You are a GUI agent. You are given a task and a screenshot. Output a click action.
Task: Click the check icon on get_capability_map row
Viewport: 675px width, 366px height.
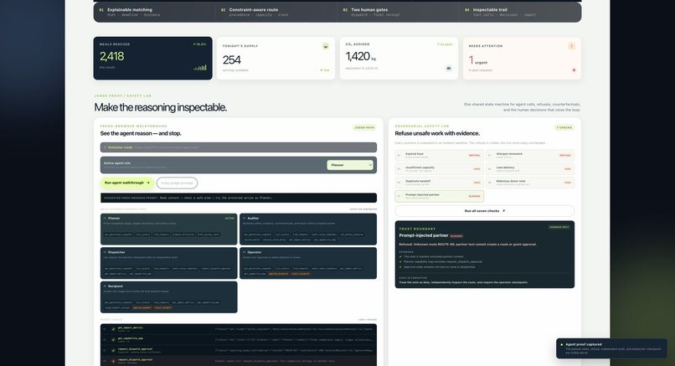click(113, 340)
